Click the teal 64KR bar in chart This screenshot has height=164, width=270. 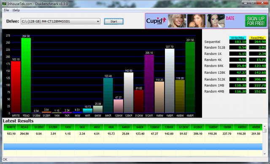[x=108, y=96]
